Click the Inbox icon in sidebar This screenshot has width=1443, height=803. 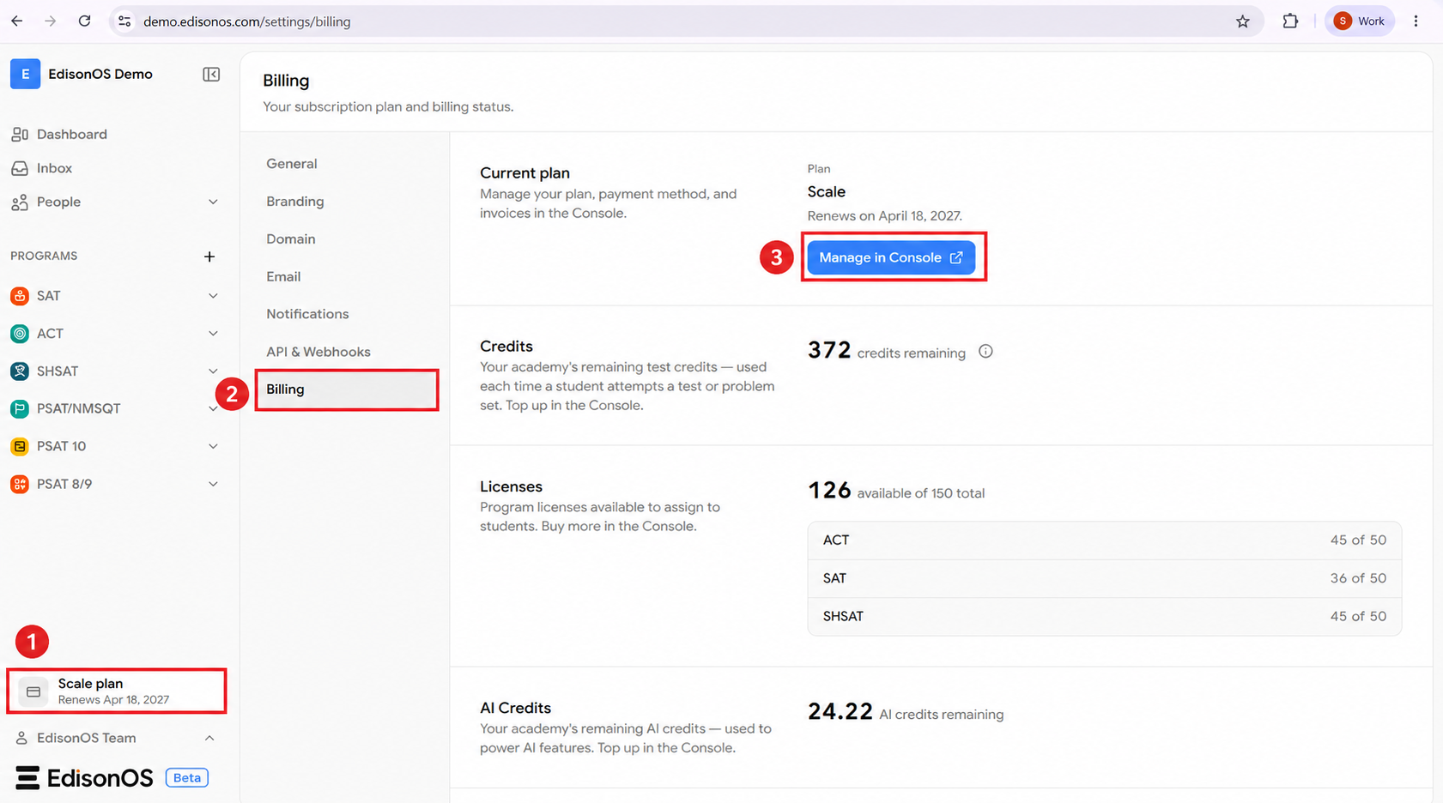click(20, 168)
